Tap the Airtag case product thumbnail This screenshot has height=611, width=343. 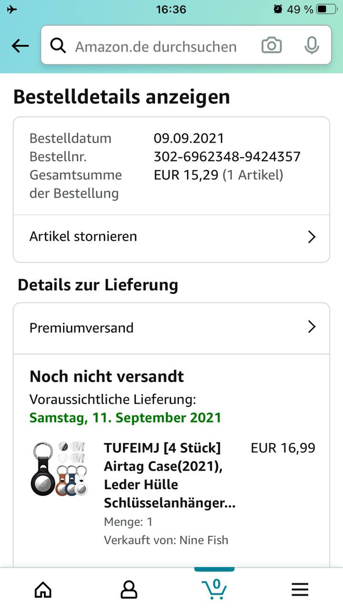click(x=60, y=468)
